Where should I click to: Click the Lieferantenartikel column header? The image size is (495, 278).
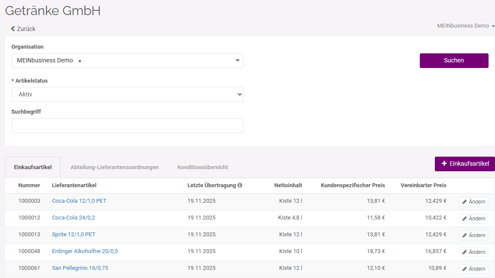coord(74,185)
